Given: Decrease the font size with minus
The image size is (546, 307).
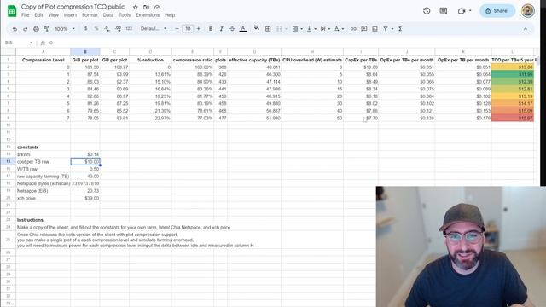Looking at the screenshot, I should (177, 28).
